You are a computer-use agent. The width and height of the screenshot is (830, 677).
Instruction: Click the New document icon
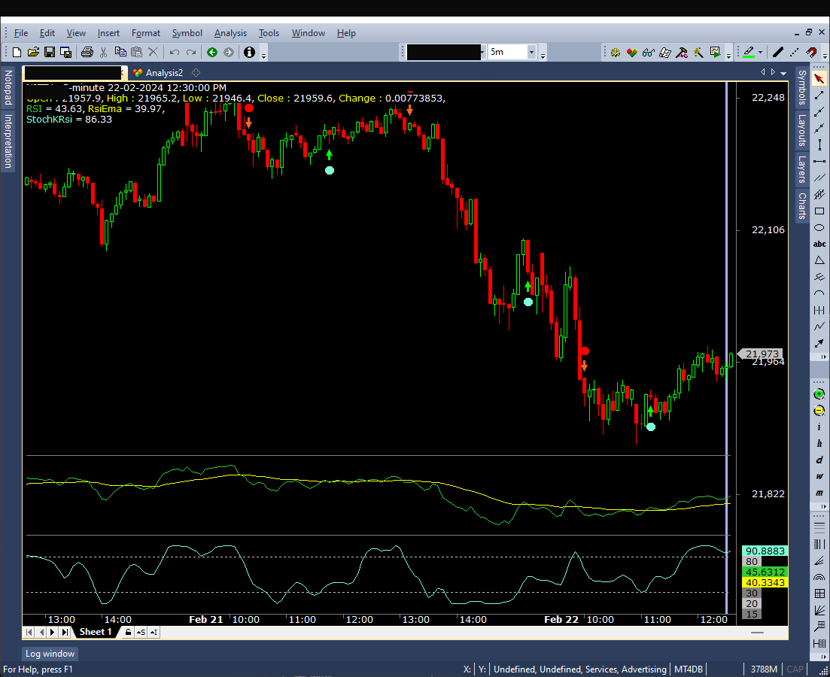17,52
